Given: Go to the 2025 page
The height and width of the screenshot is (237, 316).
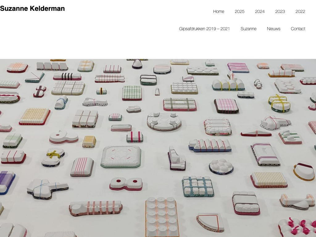Looking at the screenshot, I should (239, 11).
